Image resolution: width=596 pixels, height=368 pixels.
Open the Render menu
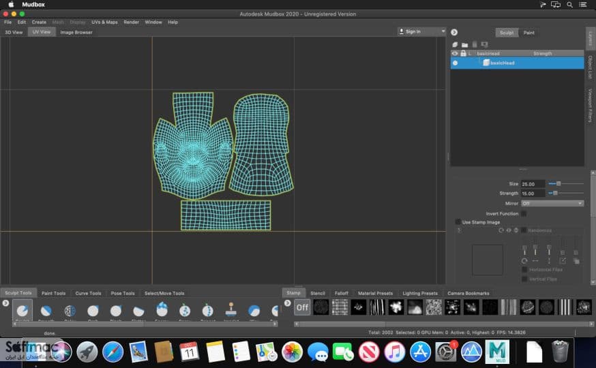point(131,22)
